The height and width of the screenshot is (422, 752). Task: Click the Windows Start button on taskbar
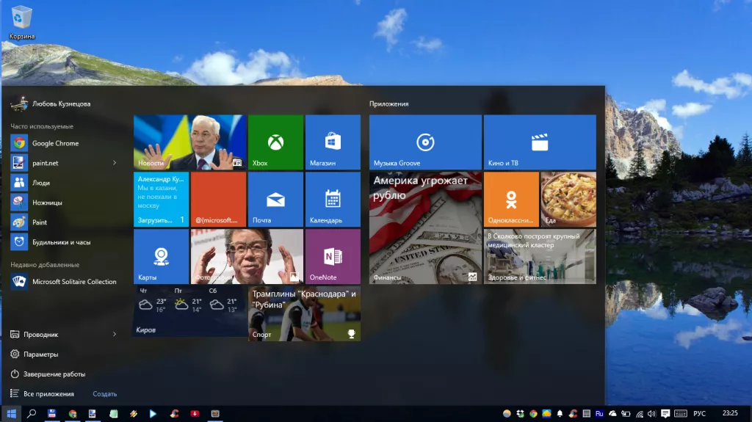click(x=11, y=413)
